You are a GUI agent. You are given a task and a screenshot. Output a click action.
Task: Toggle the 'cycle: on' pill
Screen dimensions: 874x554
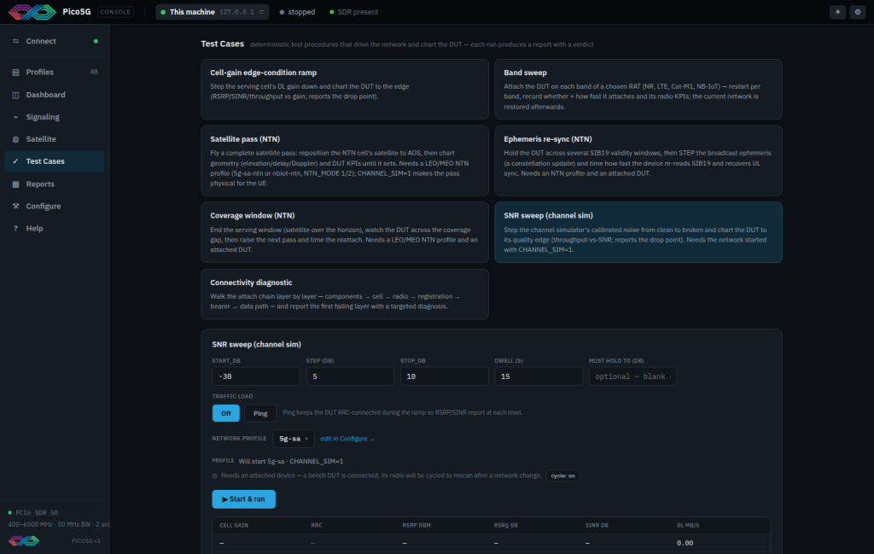562,476
